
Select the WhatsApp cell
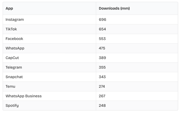[x=15, y=48]
